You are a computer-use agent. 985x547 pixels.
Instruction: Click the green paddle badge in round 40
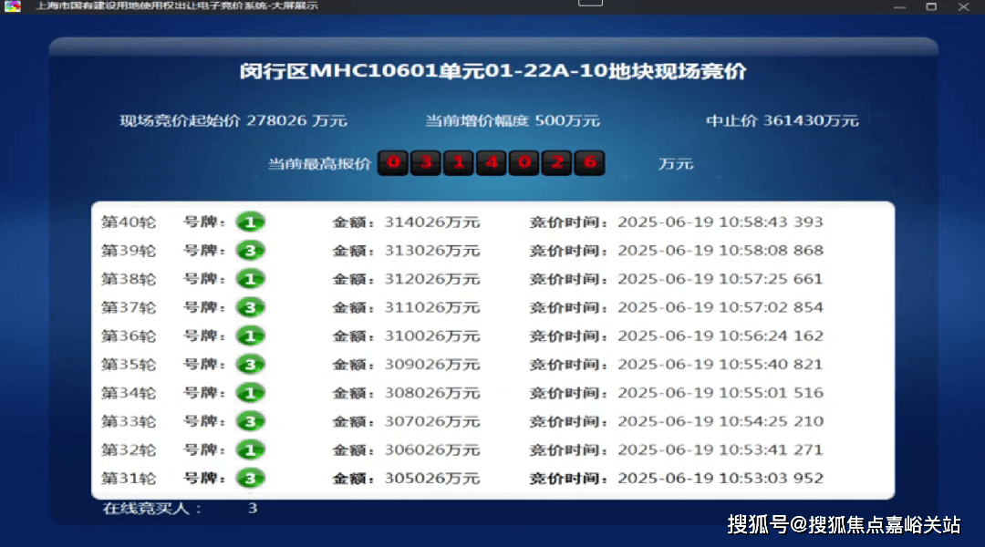(x=250, y=222)
